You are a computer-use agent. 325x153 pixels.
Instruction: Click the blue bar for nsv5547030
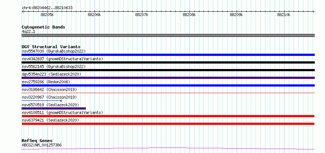coord(168,55)
